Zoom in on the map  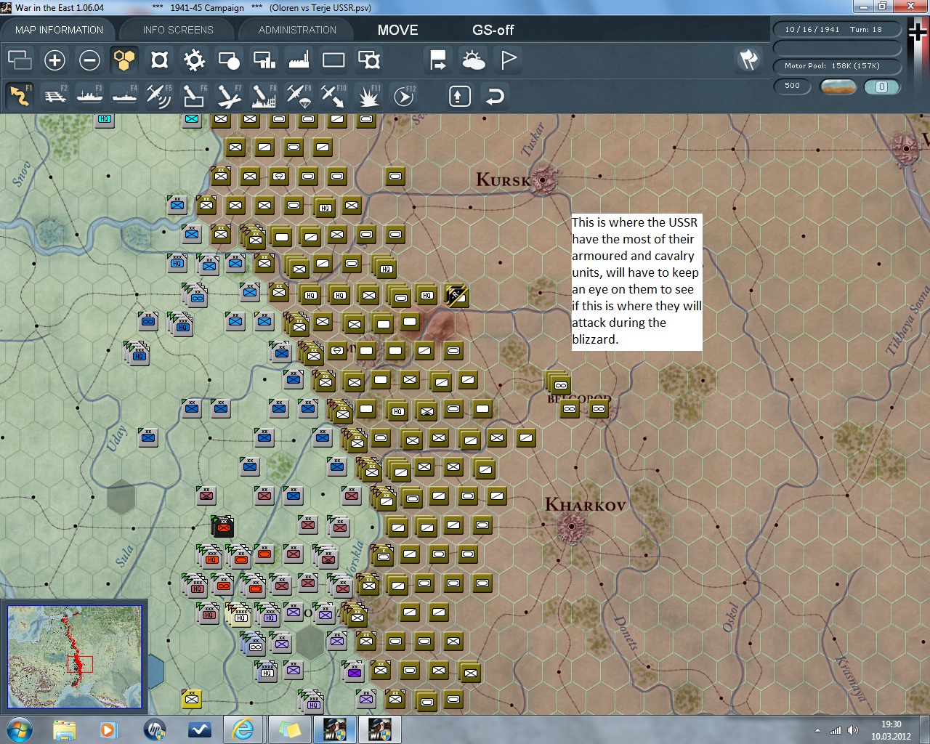click(54, 60)
